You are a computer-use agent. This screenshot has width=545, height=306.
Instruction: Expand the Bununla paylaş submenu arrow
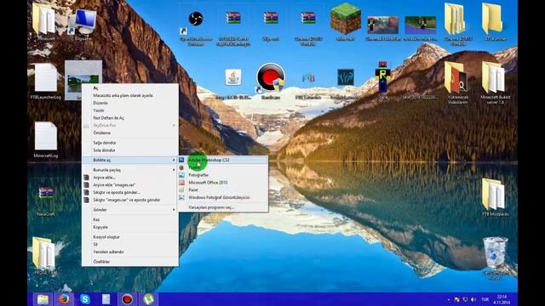174,170
